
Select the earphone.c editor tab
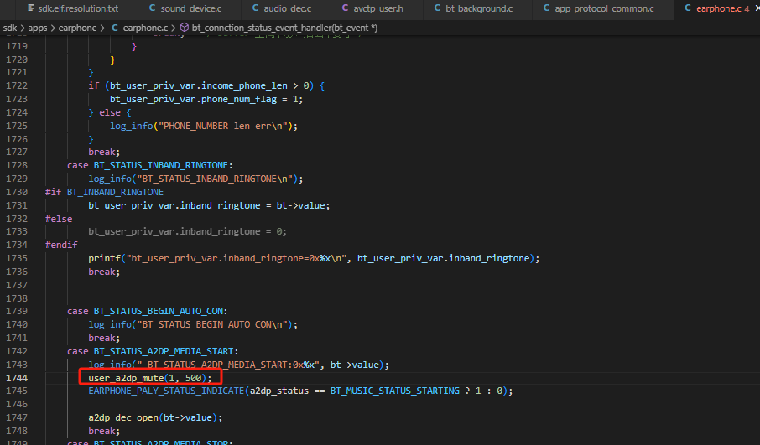tap(718, 8)
